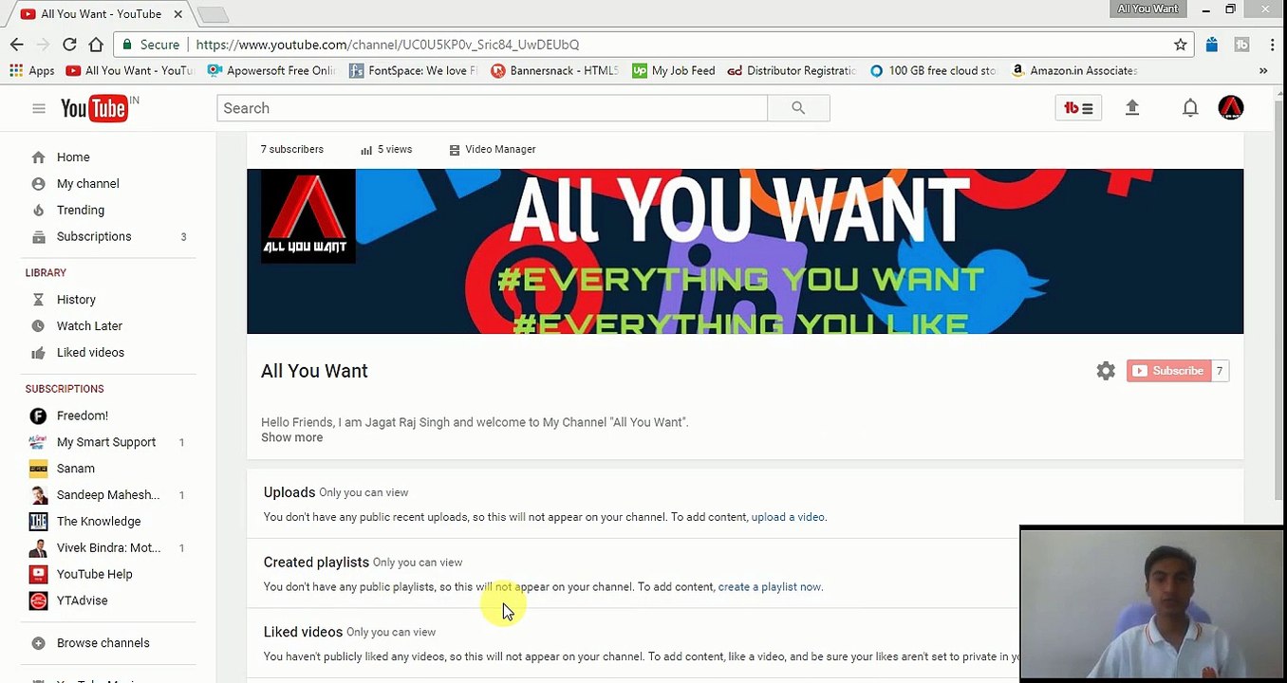Open the Apps bookmarks shortcut
The width and height of the screenshot is (1287, 683).
coord(32,70)
